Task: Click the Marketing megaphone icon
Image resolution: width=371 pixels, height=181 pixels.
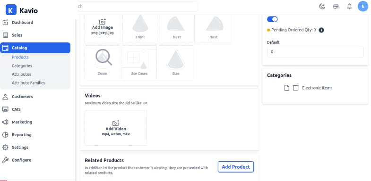Action: point(5,122)
